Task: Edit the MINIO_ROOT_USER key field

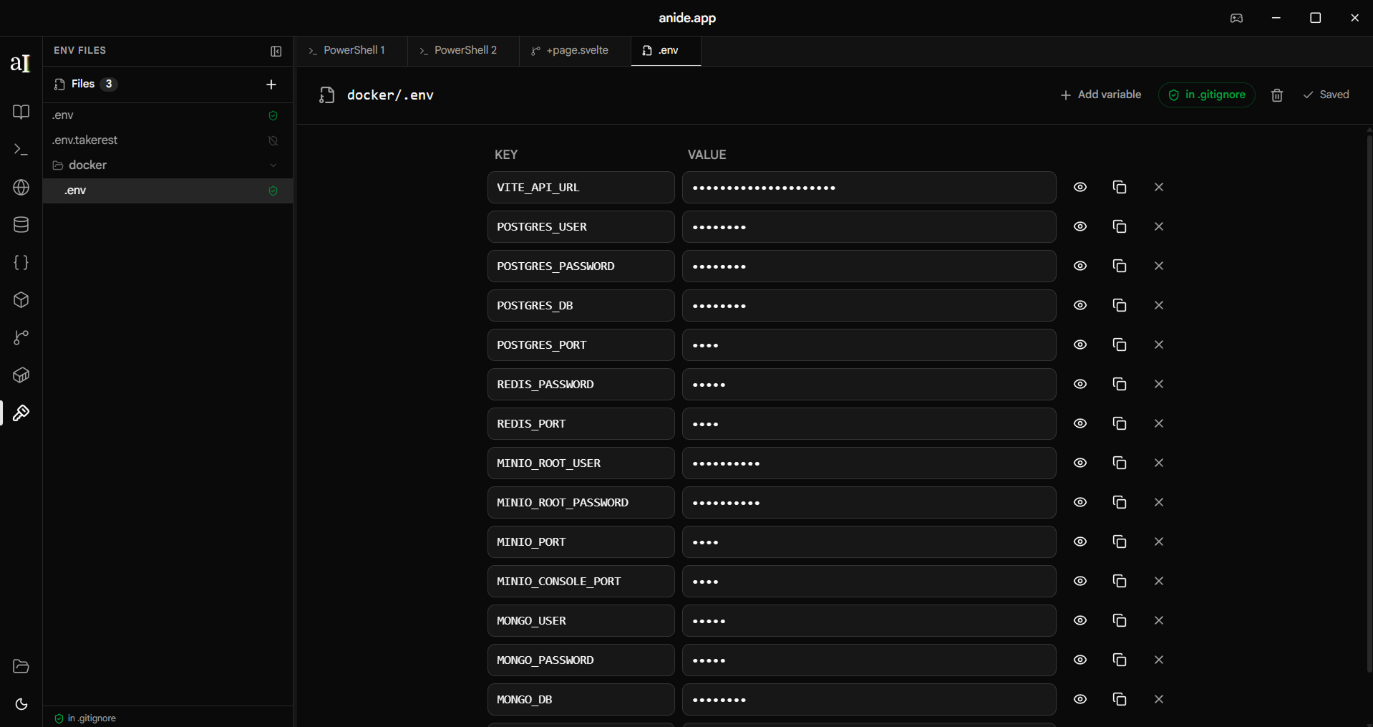Action: coord(581,463)
